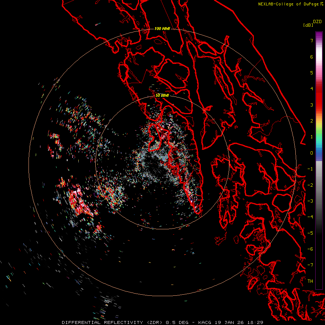Click the 100 NMI range ring label

162,29
